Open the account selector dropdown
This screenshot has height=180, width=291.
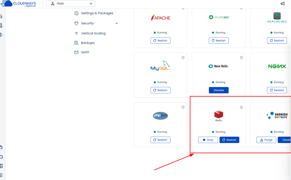pyautogui.click(x=71, y=3)
